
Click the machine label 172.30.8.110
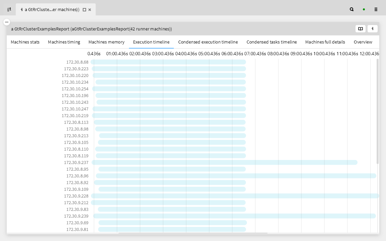[76, 149]
